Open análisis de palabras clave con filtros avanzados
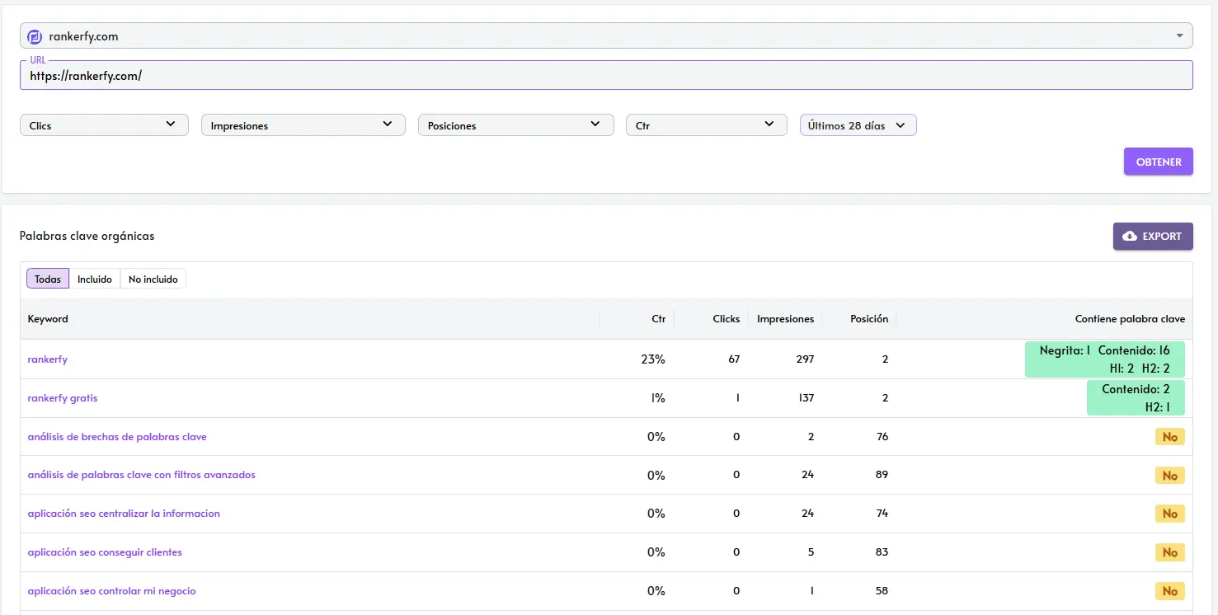 click(141, 475)
